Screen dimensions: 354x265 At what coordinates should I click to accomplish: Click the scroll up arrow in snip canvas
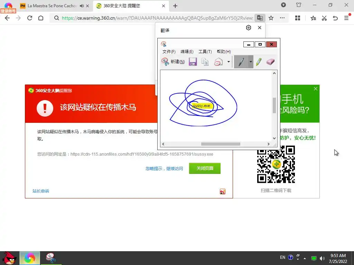coord(274,73)
